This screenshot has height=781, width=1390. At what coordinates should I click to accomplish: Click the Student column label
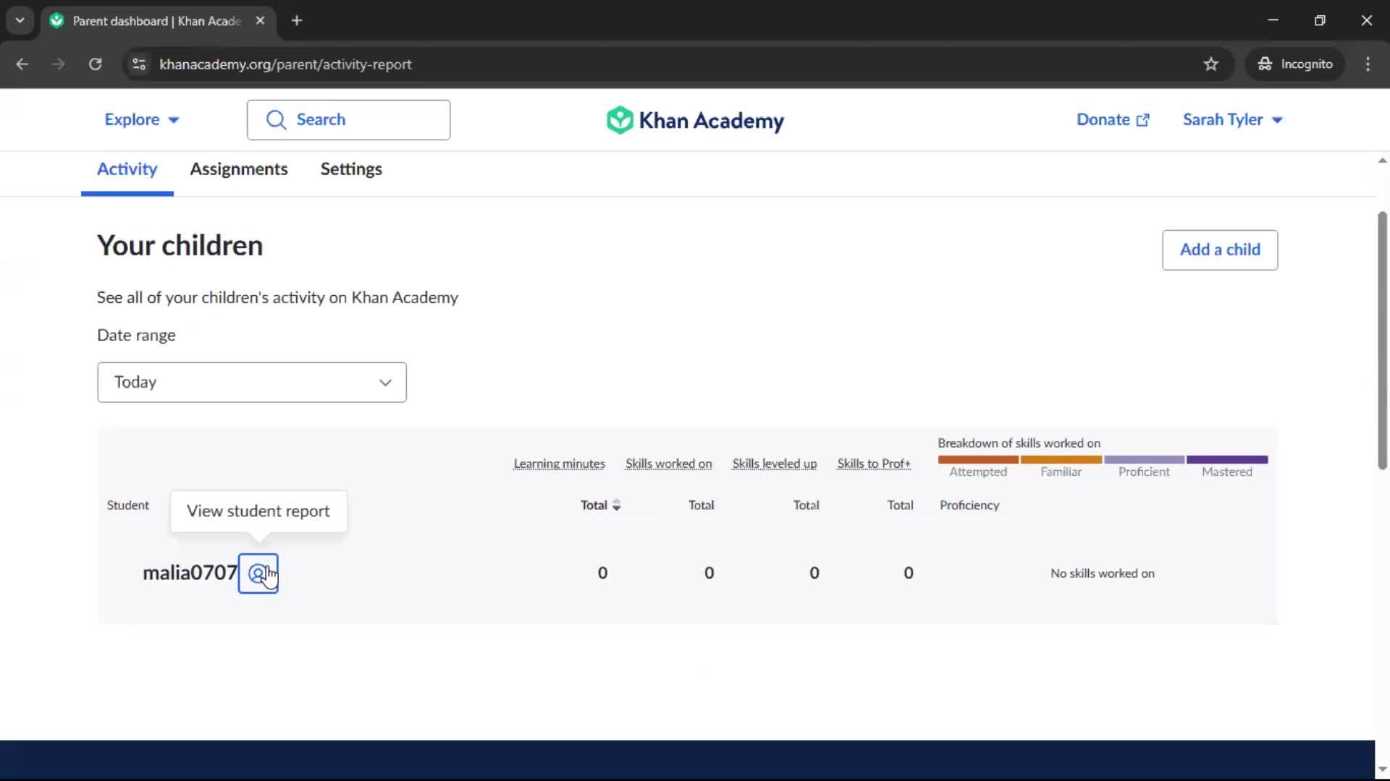[x=127, y=505]
